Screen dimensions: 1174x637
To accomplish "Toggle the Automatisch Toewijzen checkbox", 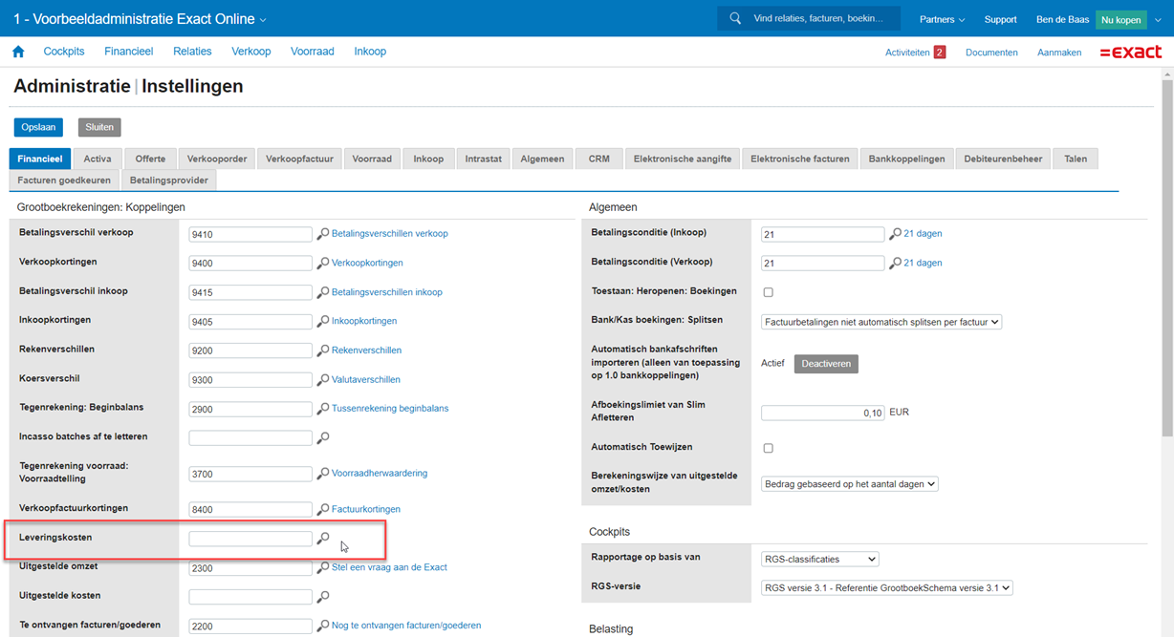I will coord(768,448).
